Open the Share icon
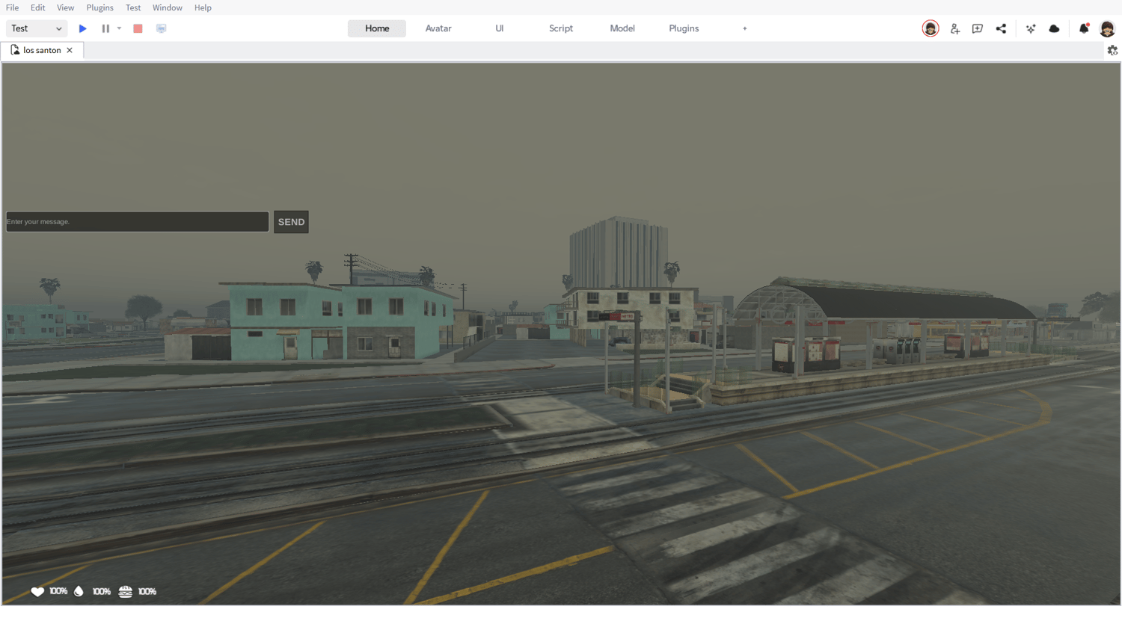Image resolution: width=1122 pixels, height=630 pixels. [x=1001, y=28]
